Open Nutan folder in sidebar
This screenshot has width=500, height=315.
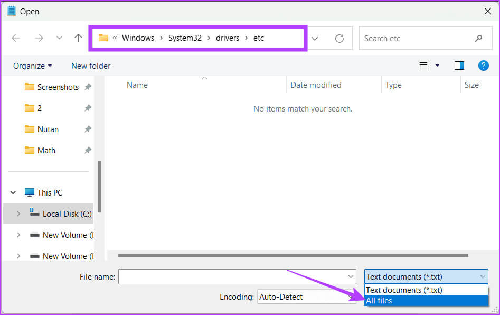(x=42, y=129)
